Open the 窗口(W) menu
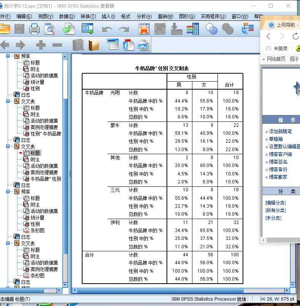This screenshot has height=306, width=300. tap(240, 16)
